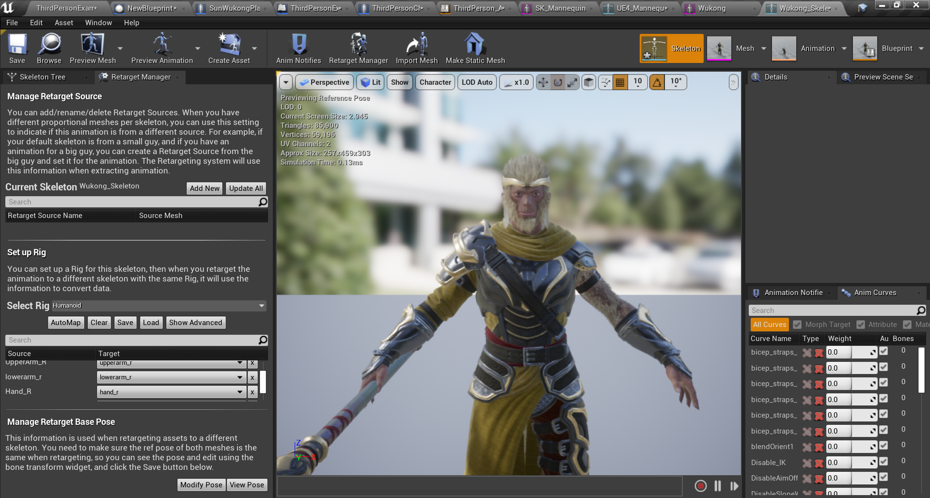Click the Create Asset icon
Image resolution: width=930 pixels, height=498 pixels.
229,44
